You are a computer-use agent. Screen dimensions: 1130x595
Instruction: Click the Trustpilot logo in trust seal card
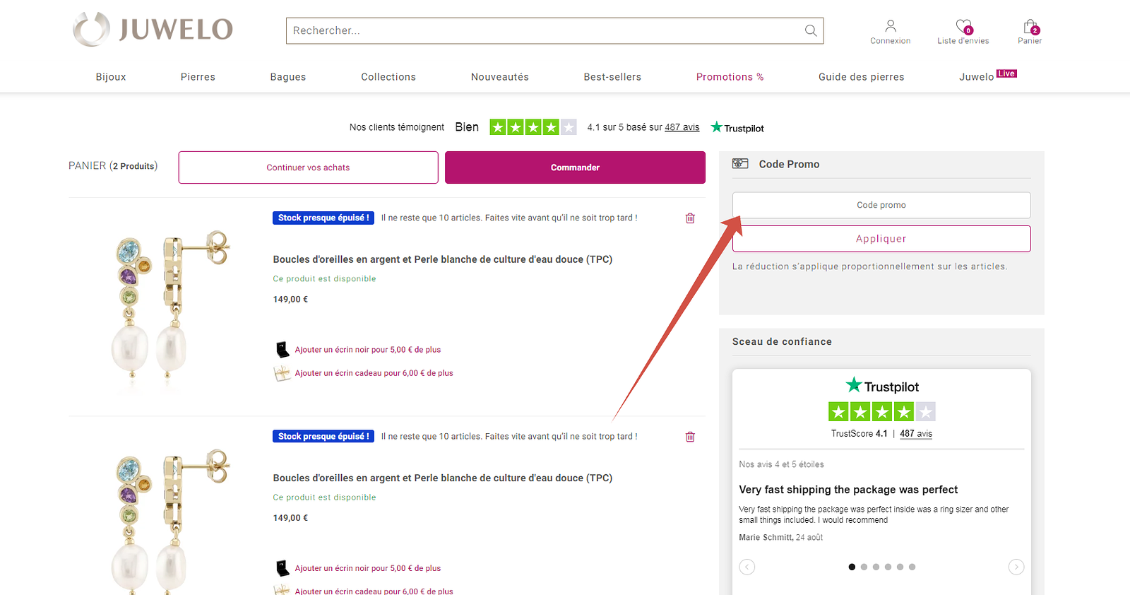[x=882, y=386]
